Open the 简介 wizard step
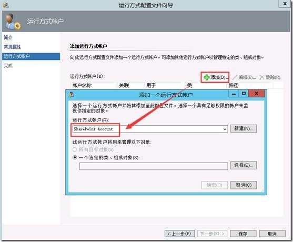This screenshot has height=242, width=293. [8, 37]
